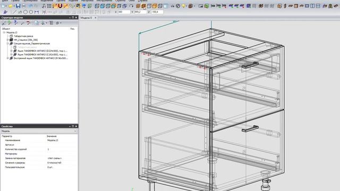Image resolution: width=340 pixels, height=191 pixels.
Task: Click the Замена материалов value <Нет схемы>
Action: tap(54, 158)
